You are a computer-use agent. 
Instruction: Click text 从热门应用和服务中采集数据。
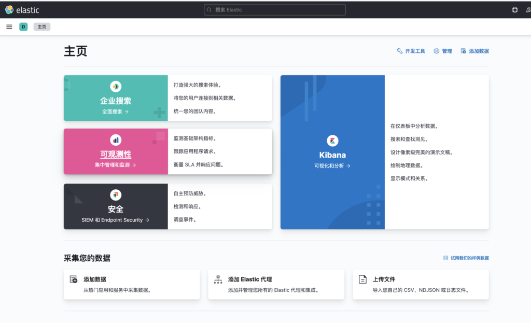click(x=118, y=290)
